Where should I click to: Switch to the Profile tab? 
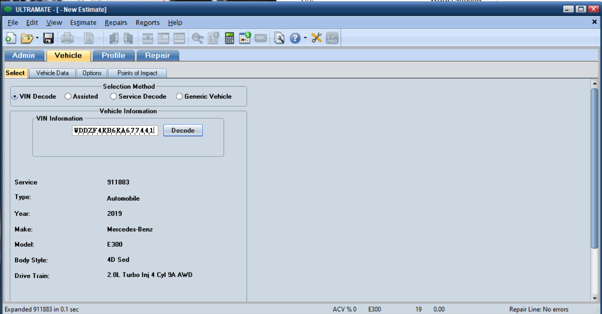tap(113, 56)
